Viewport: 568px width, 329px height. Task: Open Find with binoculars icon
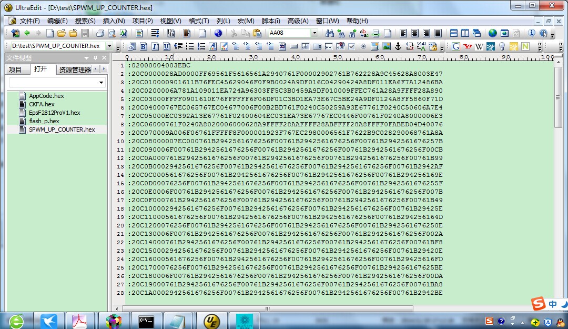coord(329,33)
